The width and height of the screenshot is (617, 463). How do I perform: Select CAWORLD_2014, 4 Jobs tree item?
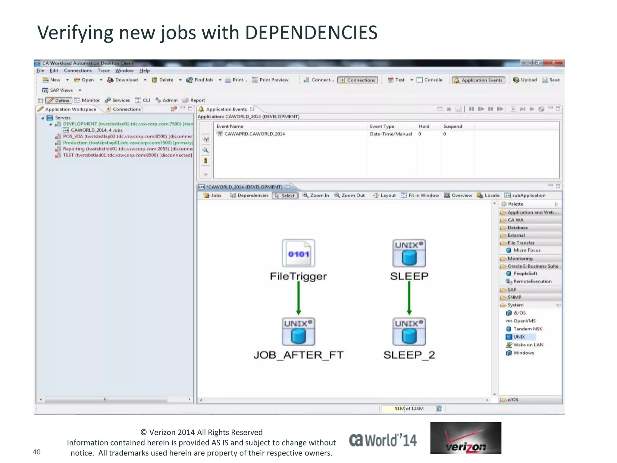pos(92,130)
